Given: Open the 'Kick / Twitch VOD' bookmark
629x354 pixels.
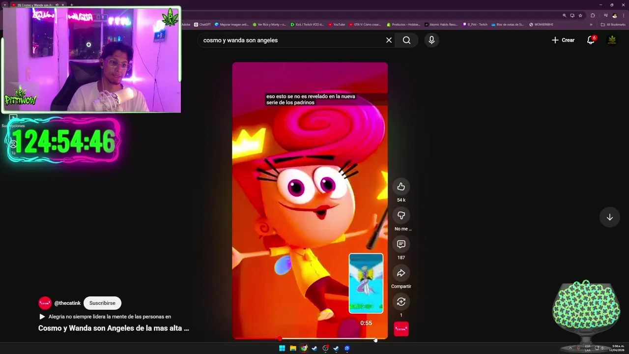Looking at the screenshot, I should click(307, 25).
